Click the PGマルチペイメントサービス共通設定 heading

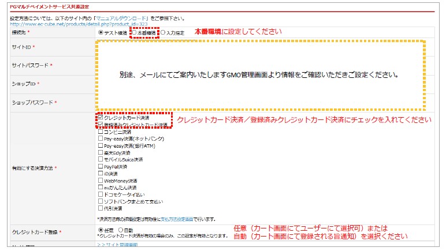click(x=50, y=7)
